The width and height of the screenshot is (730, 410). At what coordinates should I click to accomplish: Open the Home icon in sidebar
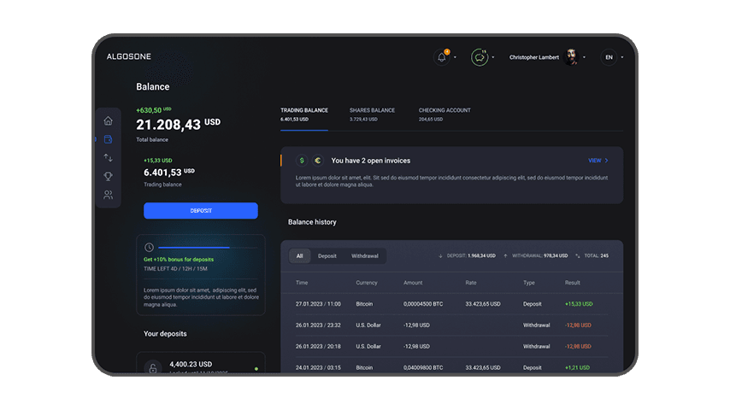tap(108, 120)
